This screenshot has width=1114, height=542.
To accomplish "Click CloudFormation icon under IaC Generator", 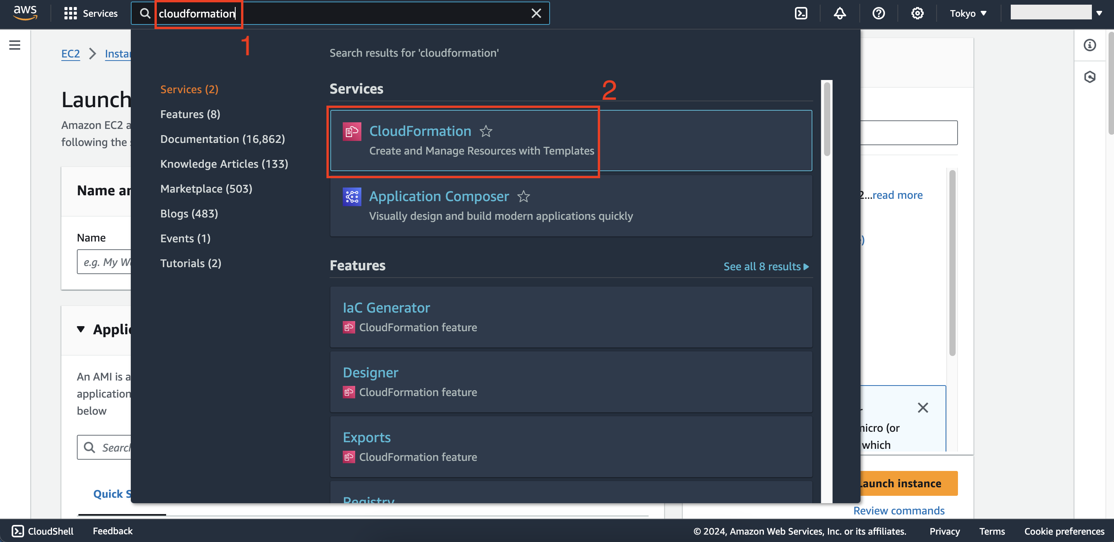I will (x=349, y=327).
